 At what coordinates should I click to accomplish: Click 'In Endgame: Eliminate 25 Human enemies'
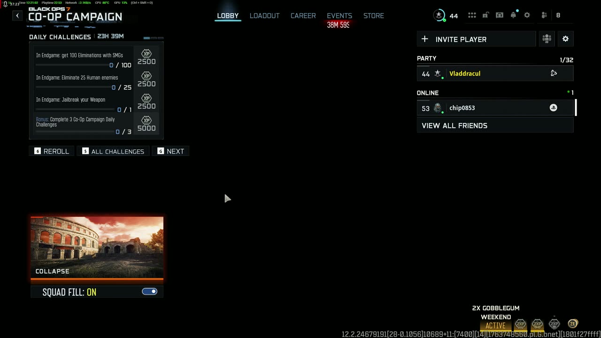77,77
